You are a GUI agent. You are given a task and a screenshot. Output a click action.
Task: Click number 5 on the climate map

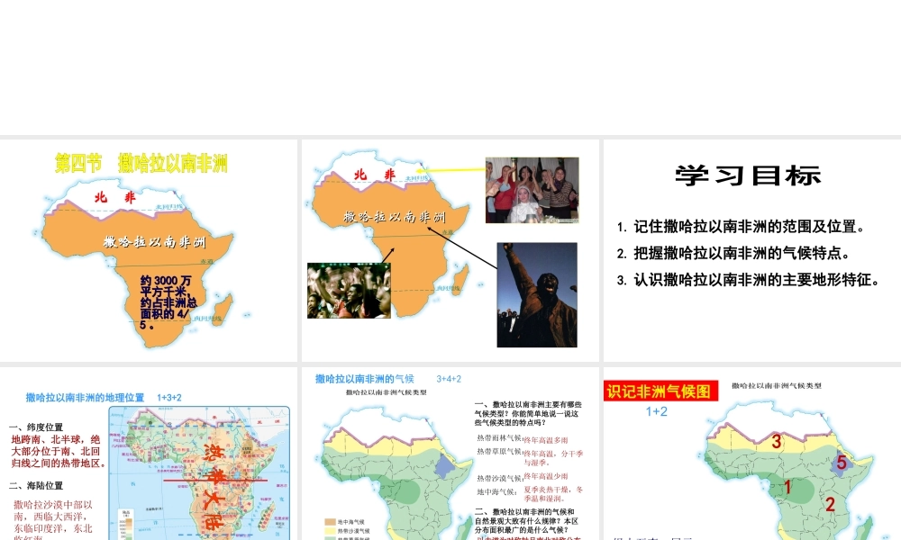(842, 462)
